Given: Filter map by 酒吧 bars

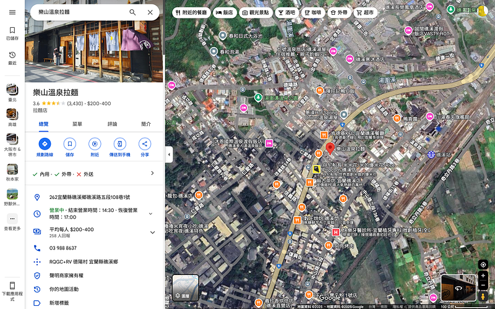Looking at the screenshot, I should pos(286,12).
